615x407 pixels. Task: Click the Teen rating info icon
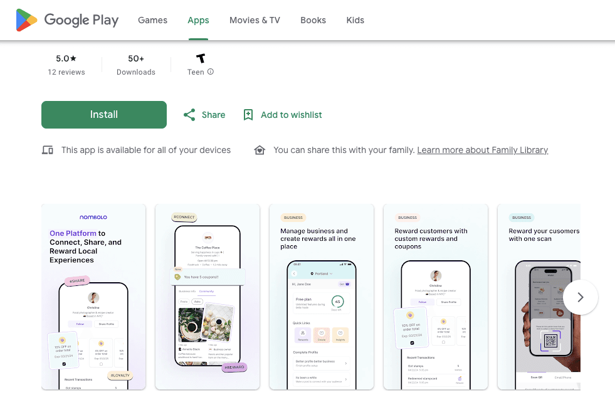pyautogui.click(x=211, y=71)
